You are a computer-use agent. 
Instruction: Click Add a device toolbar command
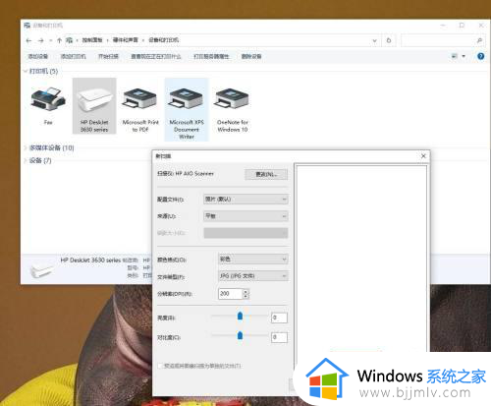click(x=38, y=56)
